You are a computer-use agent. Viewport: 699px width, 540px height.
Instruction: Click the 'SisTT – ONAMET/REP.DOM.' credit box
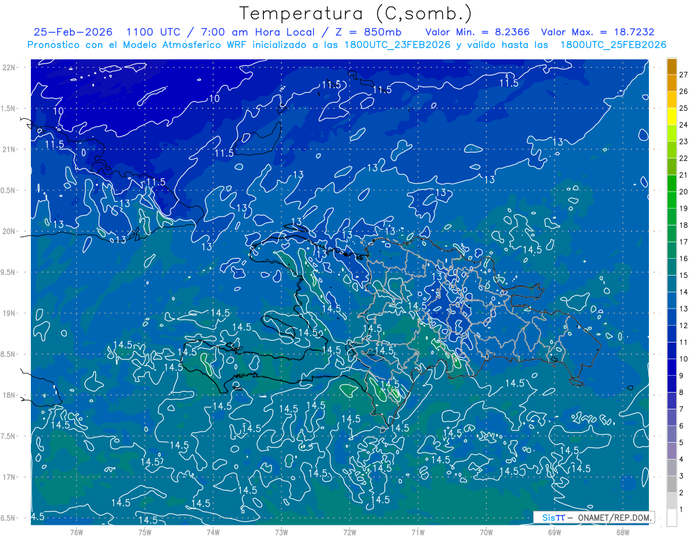594,517
